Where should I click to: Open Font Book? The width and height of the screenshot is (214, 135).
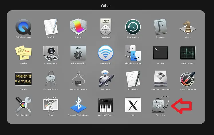coord(160,26)
